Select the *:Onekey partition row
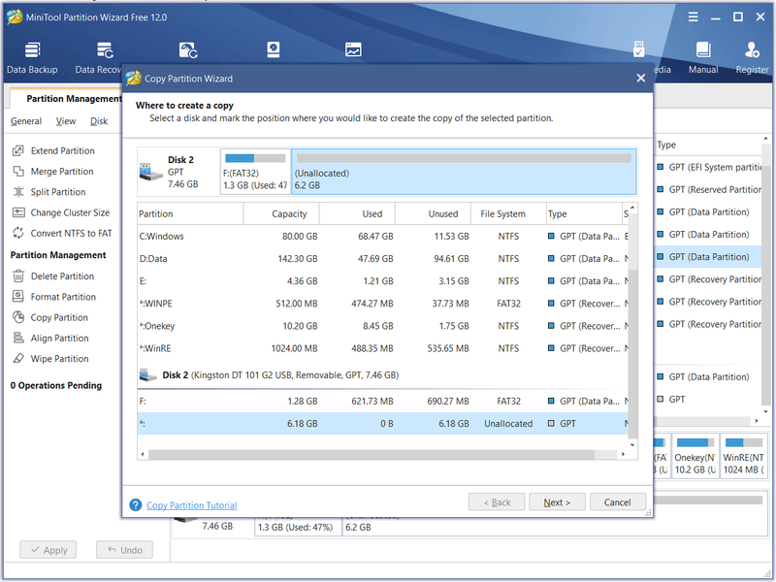This screenshot has width=776, height=582. (x=382, y=326)
